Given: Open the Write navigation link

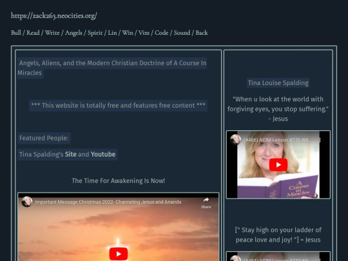Looking at the screenshot, I should pos(52,33).
